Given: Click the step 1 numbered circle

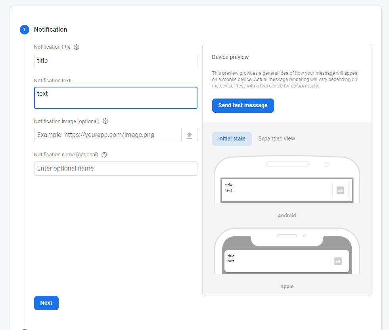Looking at the screenshot, I should 25,30.
